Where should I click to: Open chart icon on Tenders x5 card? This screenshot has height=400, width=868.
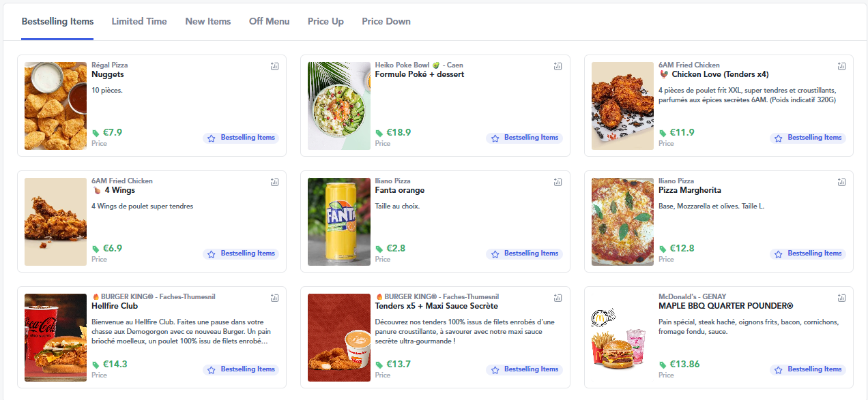(x=558, y=298)
